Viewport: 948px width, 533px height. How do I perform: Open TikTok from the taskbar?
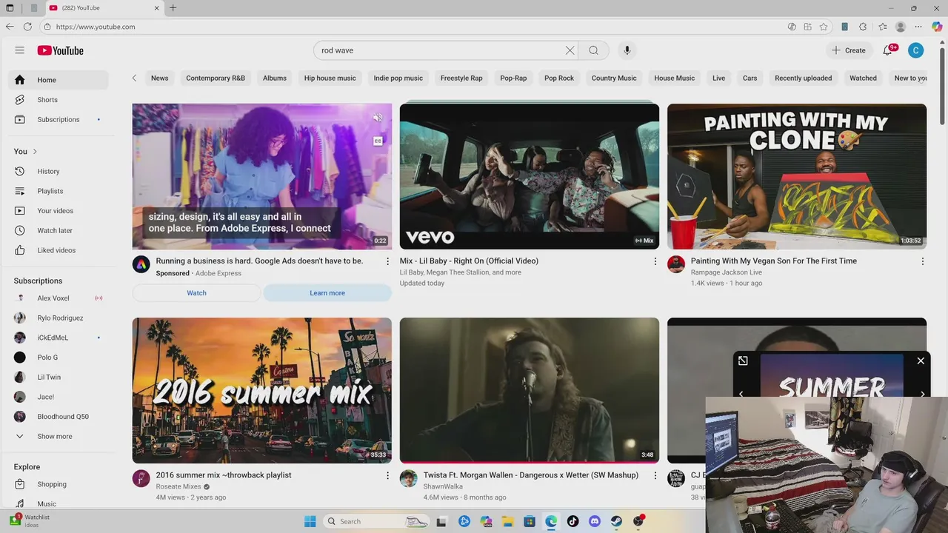(573, 521)
